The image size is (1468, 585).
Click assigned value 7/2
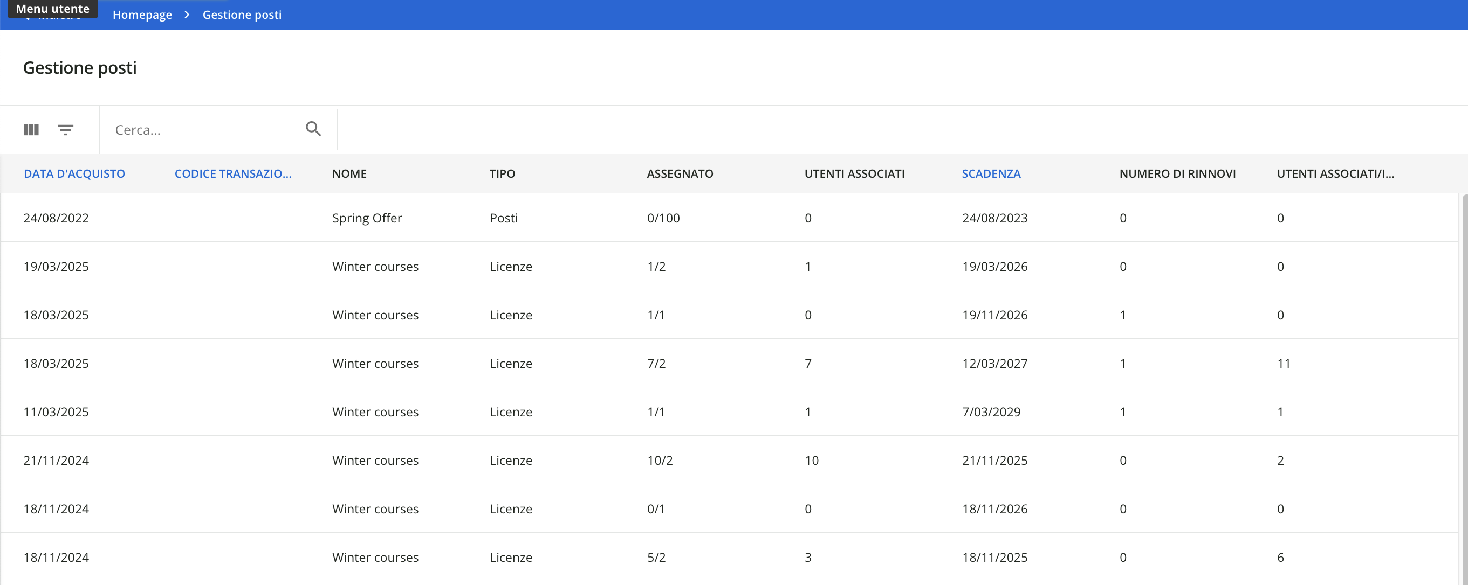656,363
